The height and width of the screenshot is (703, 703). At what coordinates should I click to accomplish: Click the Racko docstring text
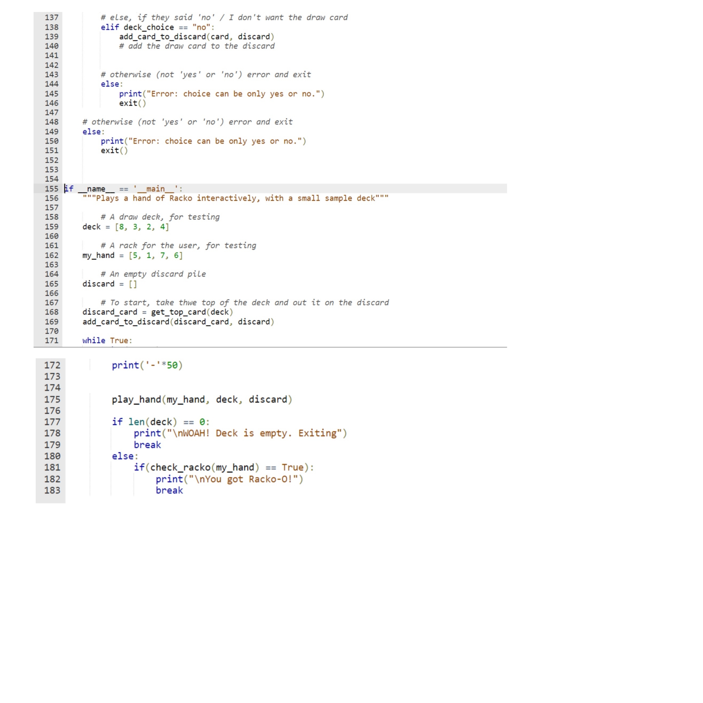[x=235, y=198]
